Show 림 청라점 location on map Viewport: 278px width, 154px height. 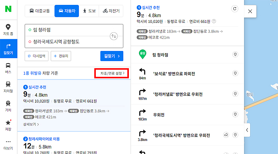pyautogui.click(x=235, y=54)
